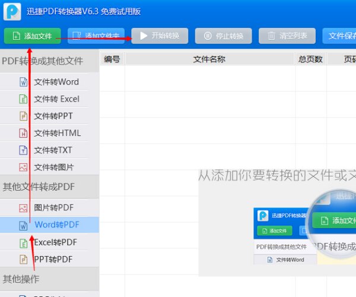Click the Word icon beside 文件转Word
The width and height of the screenshot is (356, 297).
[x=23, y=82]
